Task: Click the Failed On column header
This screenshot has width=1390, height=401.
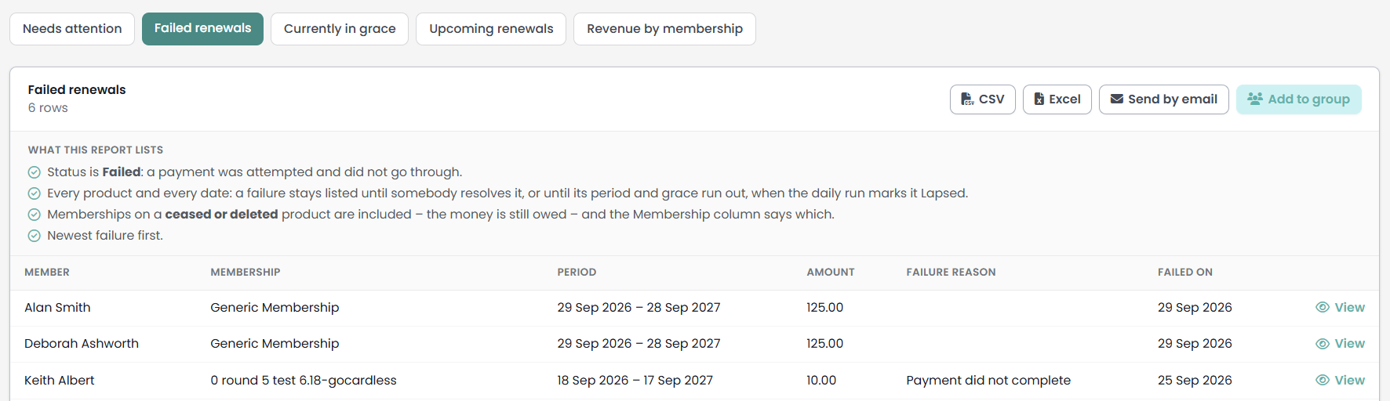Action: click(1185, 273)
